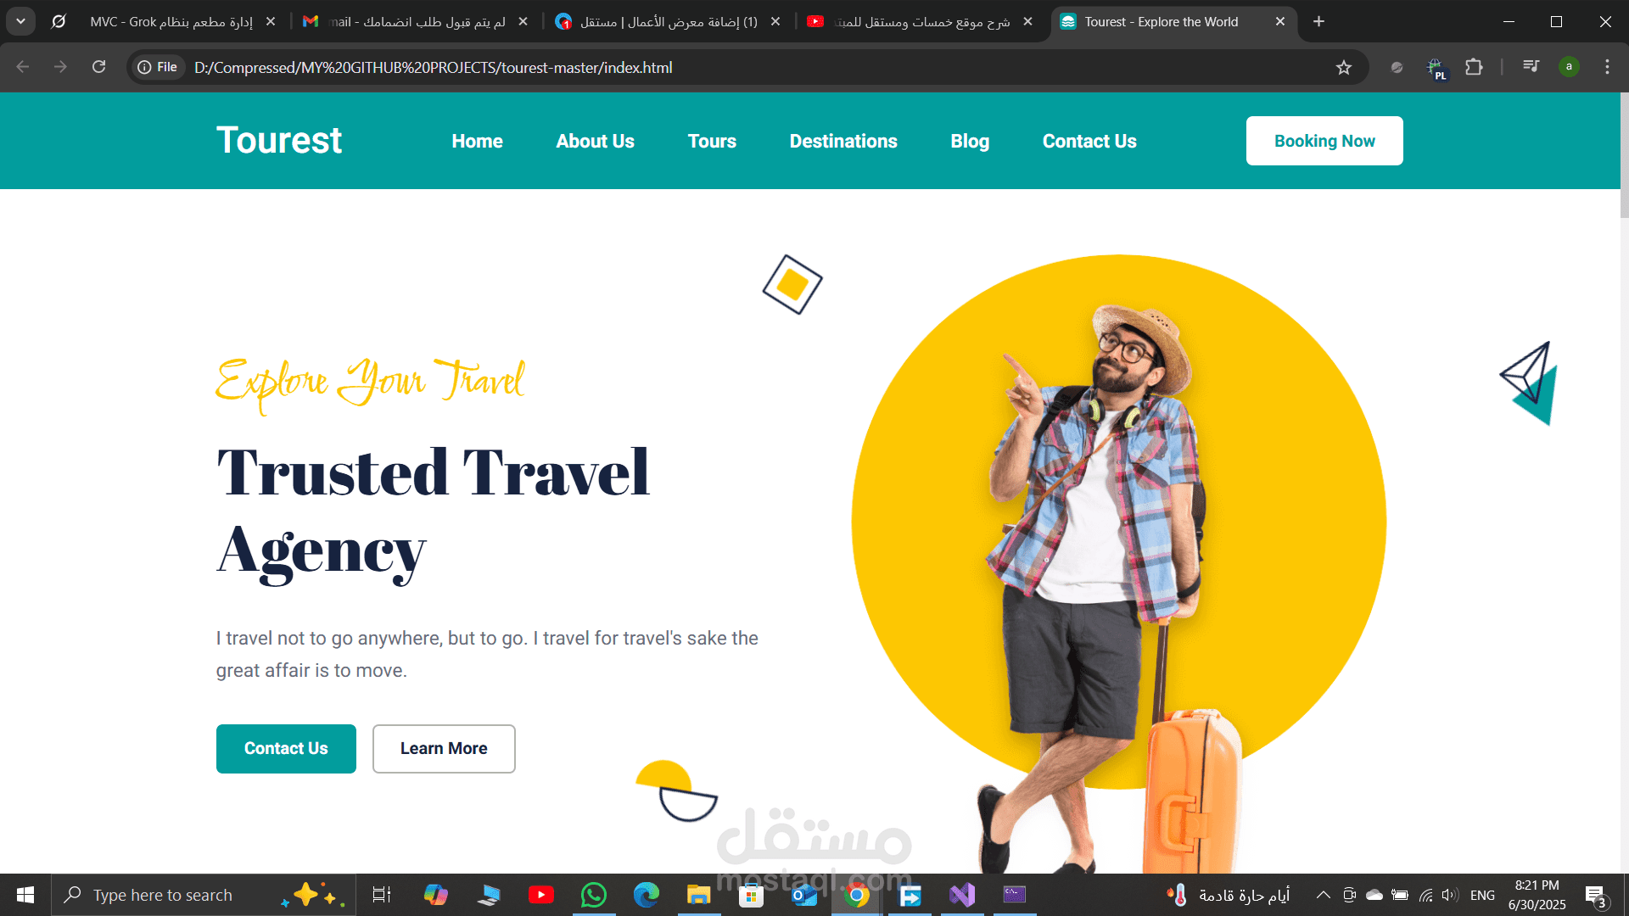This screenshot has height=916, width=1629.
Task: Open WhatsApp from the taskbar
Action: tap(594, 895)
